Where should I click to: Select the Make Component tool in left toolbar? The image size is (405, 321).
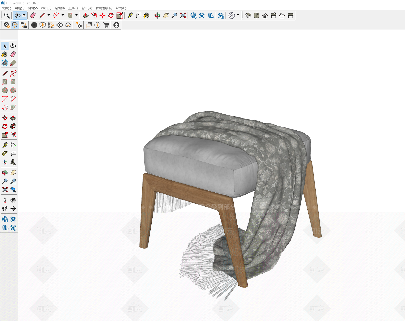[5, 63]
